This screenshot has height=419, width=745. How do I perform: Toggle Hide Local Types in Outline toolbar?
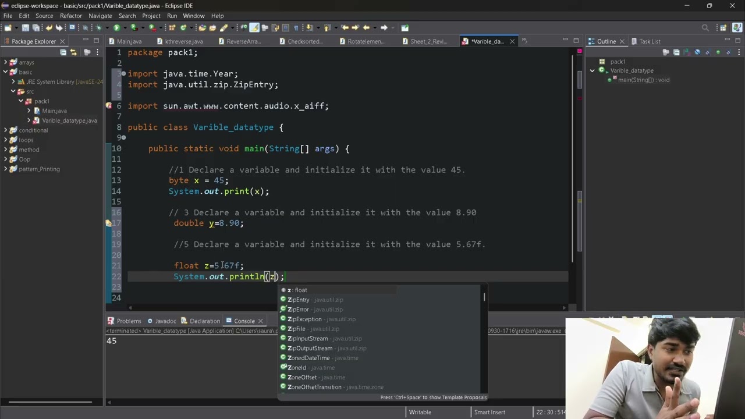[728, 52]
